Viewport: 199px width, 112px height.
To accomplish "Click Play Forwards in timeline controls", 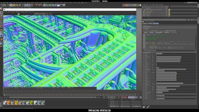I will (x=111, y=97).
